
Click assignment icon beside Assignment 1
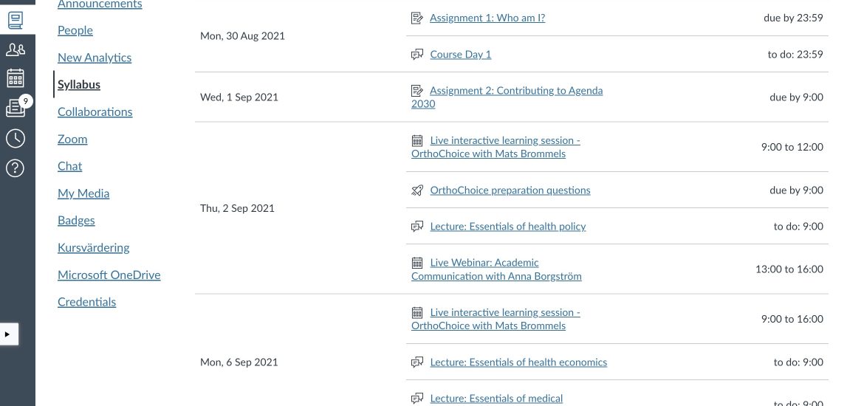pyautogui.click(x=417, y=18)
